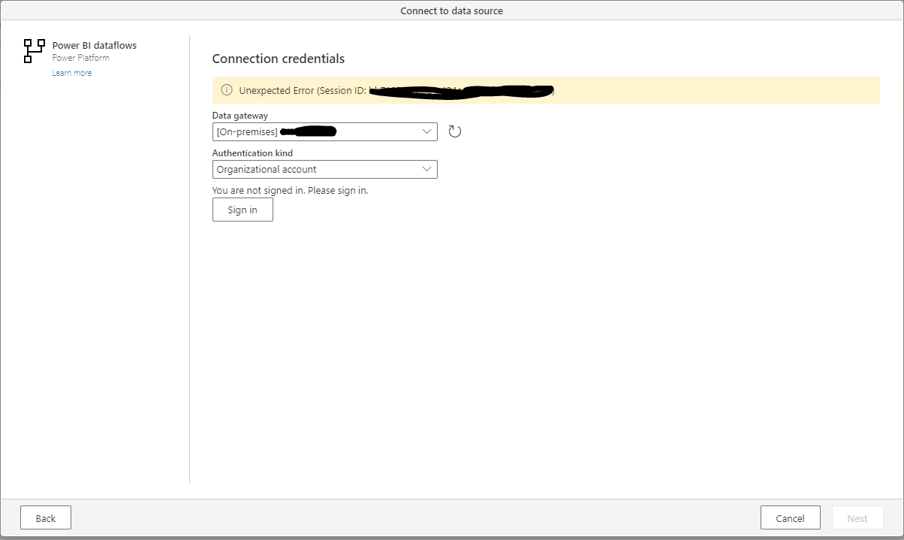Click the Connection credentials heading
Viewport: 904px width, 540px height.
click(279, 59)
